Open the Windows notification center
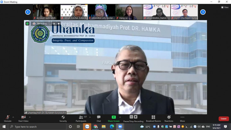 tap(226, 126)
